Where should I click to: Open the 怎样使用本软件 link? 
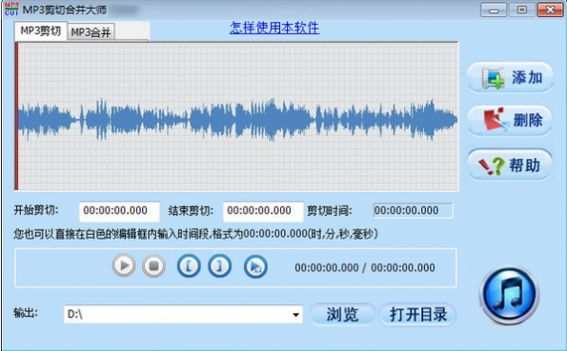[x=274, y=28]
